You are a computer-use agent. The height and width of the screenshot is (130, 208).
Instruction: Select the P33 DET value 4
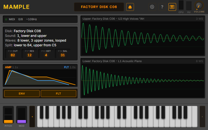click(x=46, y=55)
